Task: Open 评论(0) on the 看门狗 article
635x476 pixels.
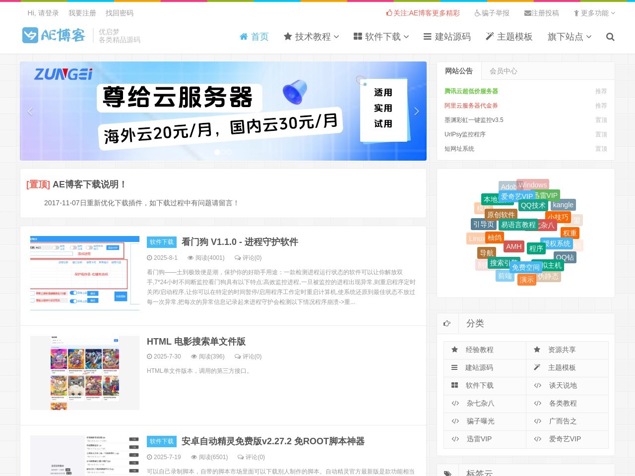Action: (248, 258)
